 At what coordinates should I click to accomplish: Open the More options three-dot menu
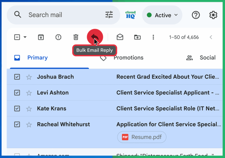click(x=153, y=37)
